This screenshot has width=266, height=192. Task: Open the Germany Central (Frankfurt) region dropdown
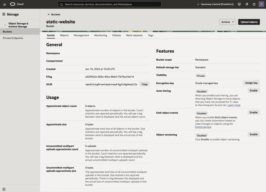click(215, 4)
